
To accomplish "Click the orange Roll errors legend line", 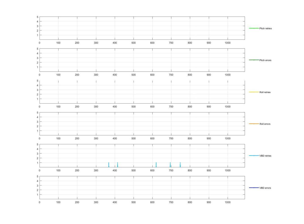I will point(254,124).
